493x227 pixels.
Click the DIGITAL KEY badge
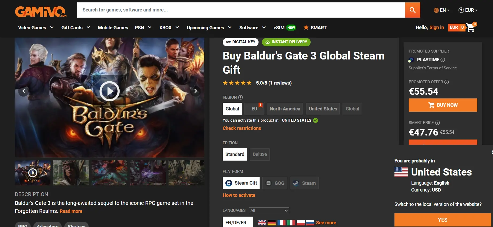(x=241, y=42)
